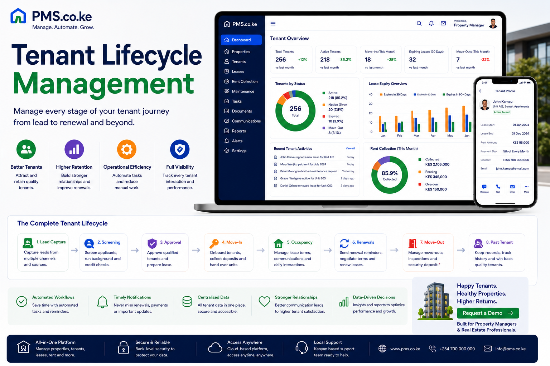Open Documents in the sidebar

[x=241, y=111]
